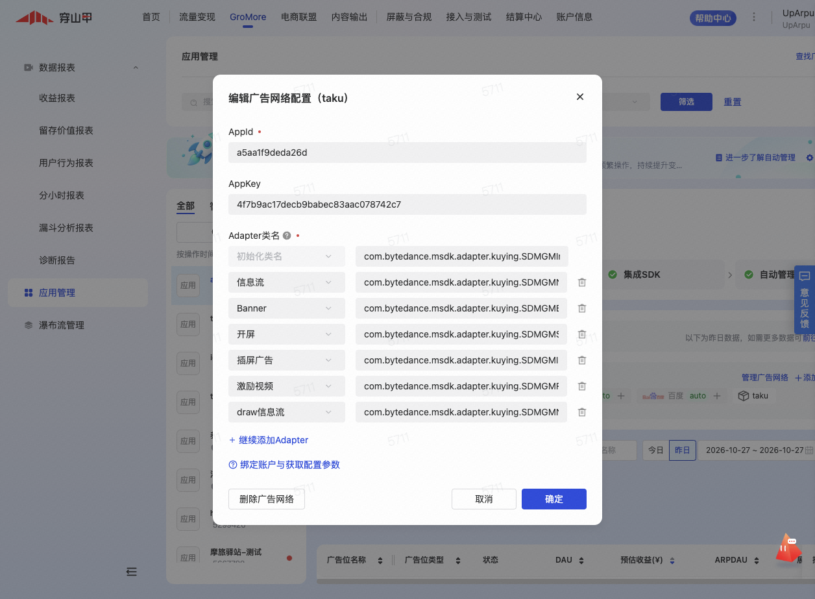Click the Adapter类名 help question icon
Image resolution: width=815 pixels, height=599 pixels.
[x=287, y=236]
